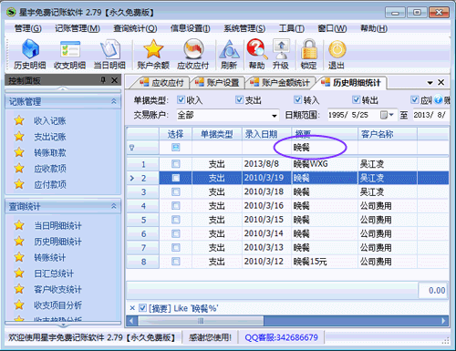Click star icon beside 客户收支统计
Image resolution: width=456 pixels, height=351 pixels.
tap(19, 289)
